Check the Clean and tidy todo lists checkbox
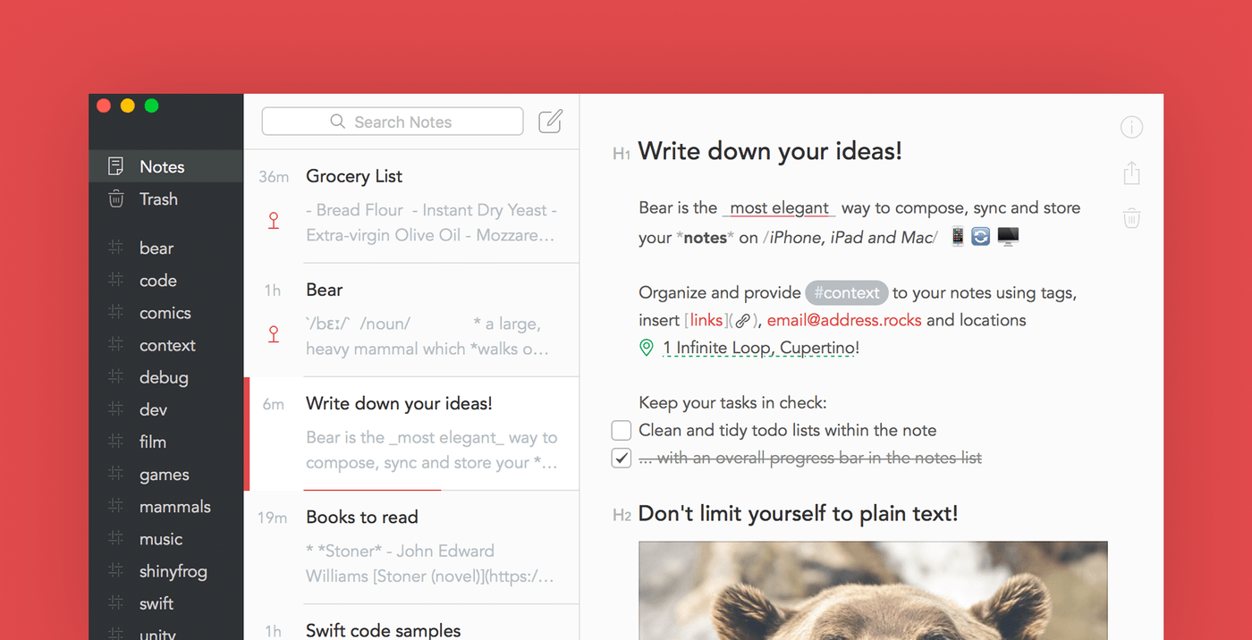 [x=622, y=431]
